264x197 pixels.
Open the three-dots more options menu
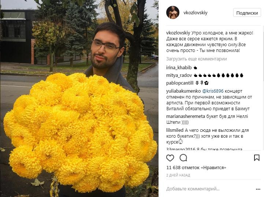[x=258, y=189]
